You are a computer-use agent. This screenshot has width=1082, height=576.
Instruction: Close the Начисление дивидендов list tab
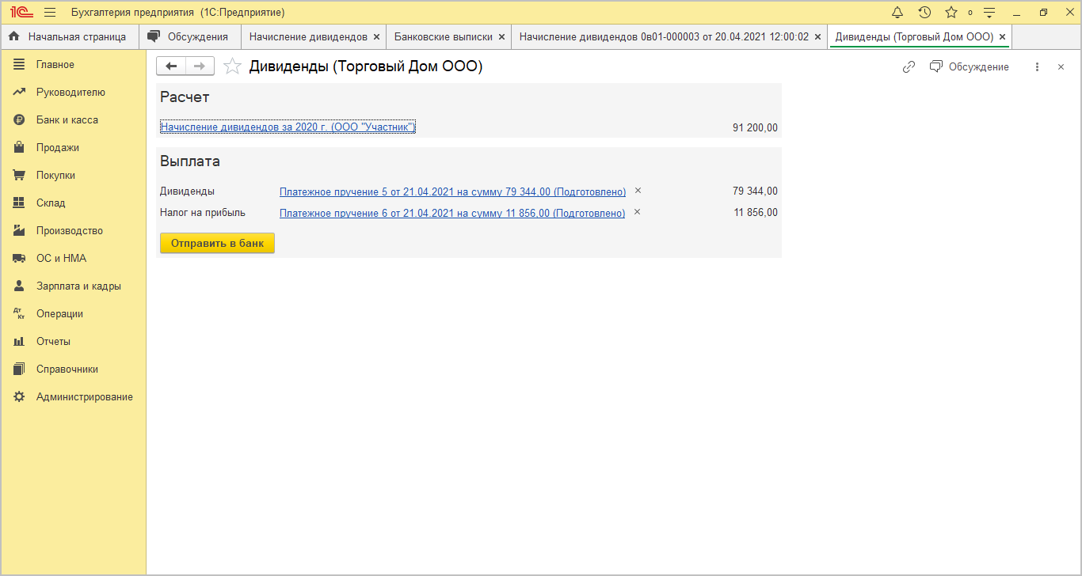click(x=376, y=37)
